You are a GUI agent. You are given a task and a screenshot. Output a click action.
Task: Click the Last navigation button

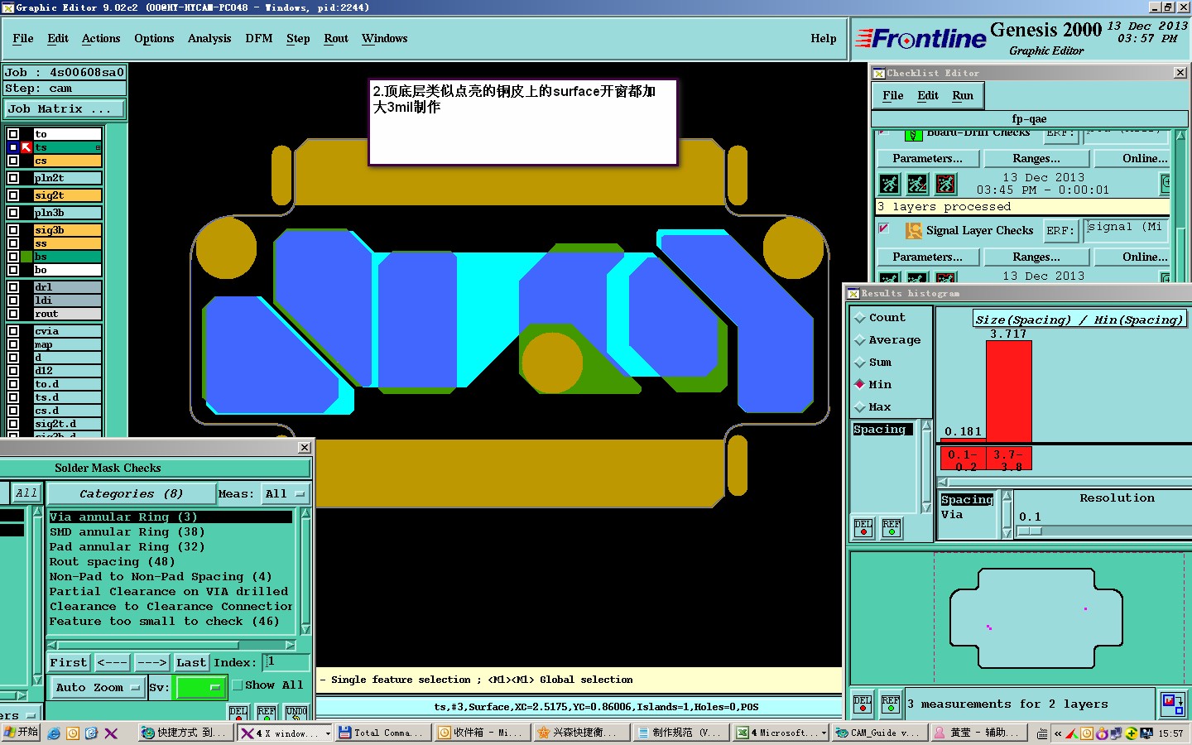pos(191,663)
